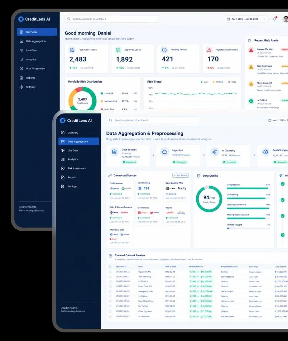Image resolution: width=288 pixels, height=341 pixels.
Task: Click the Analytics bar-chart icon in back window
Action: point(21,60)
